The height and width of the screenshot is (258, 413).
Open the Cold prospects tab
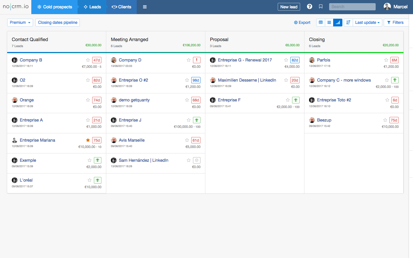click(55, 7)
